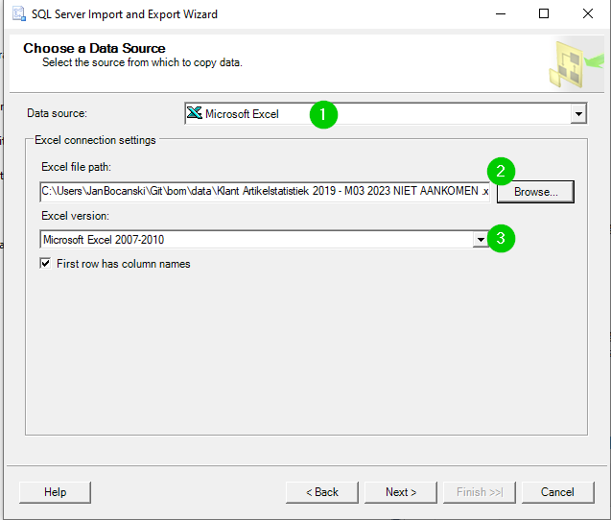Expand the Excel version dropdown arrow

click(x=481, y=239)
